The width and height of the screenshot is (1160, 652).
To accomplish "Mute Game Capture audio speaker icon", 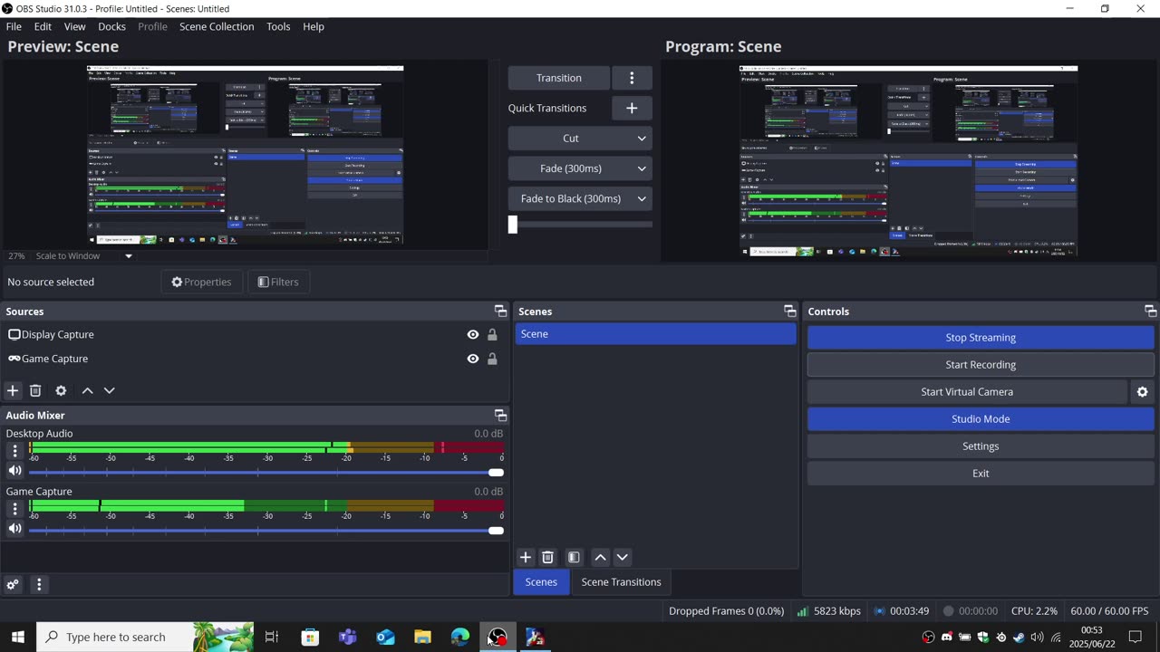I will pos(14,529).
